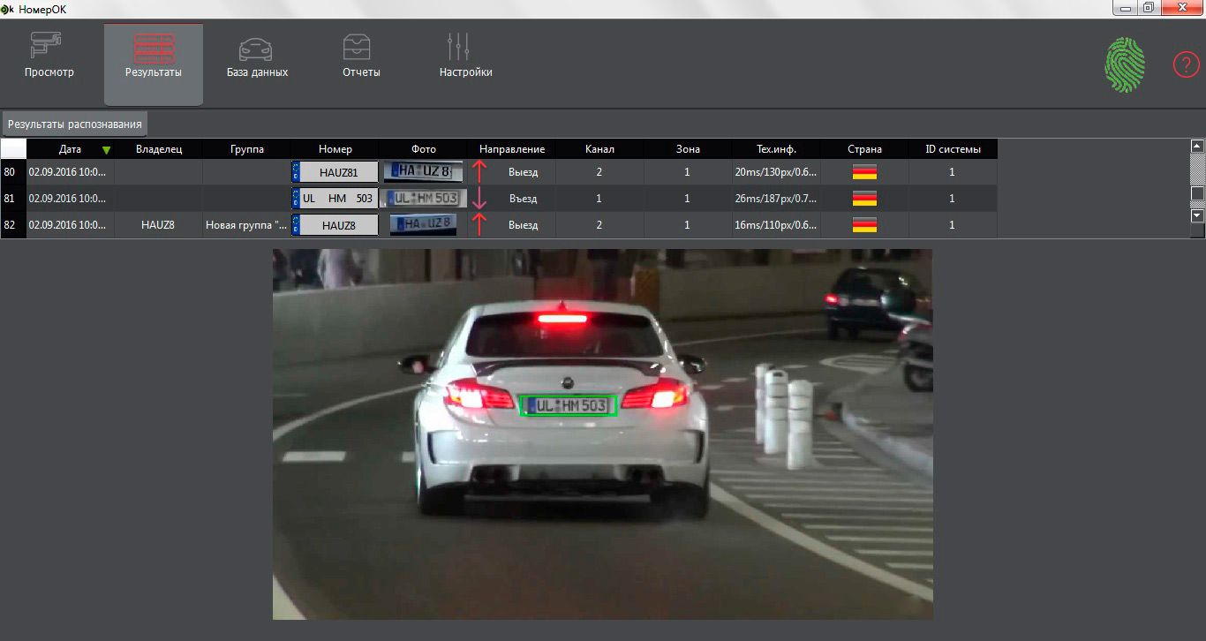Click red up arrow in row 80
1206x641 pixels.
pos(480,172)
